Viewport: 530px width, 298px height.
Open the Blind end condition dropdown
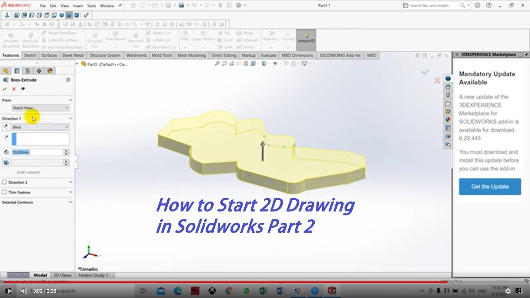point(40,127)
